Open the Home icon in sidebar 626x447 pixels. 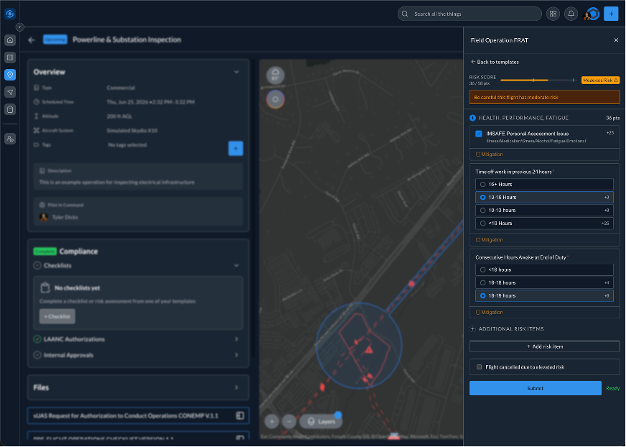[x=10, y=40]
